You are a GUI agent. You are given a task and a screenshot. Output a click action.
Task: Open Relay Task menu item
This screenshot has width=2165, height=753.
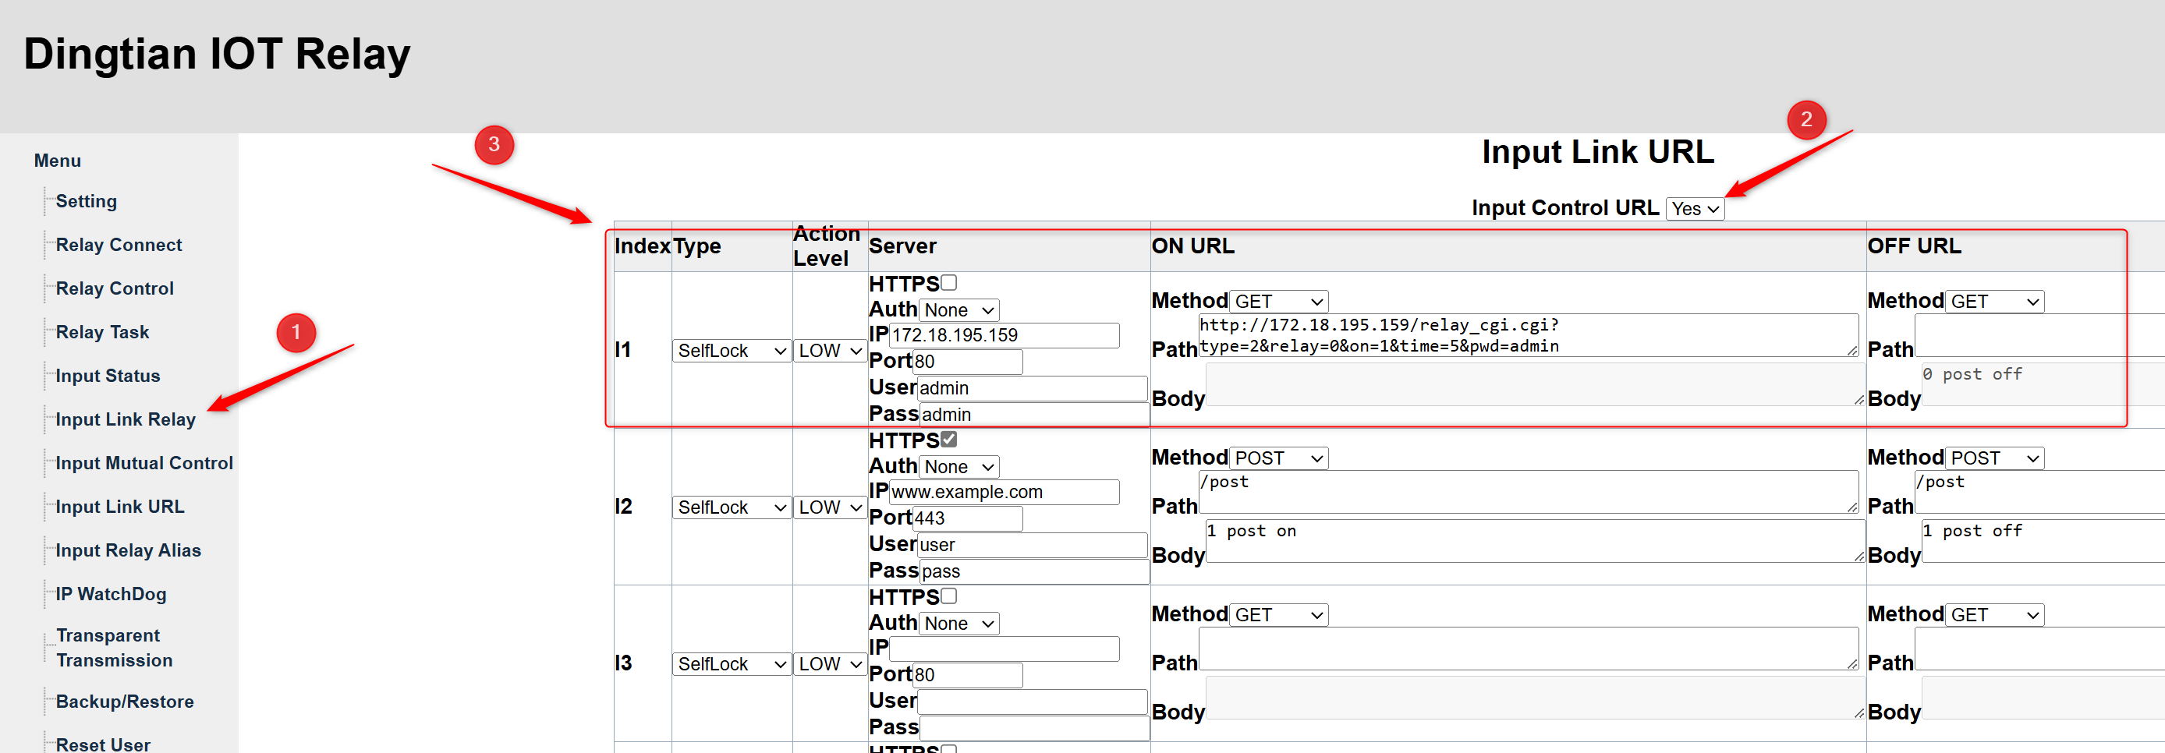(101, 332)
